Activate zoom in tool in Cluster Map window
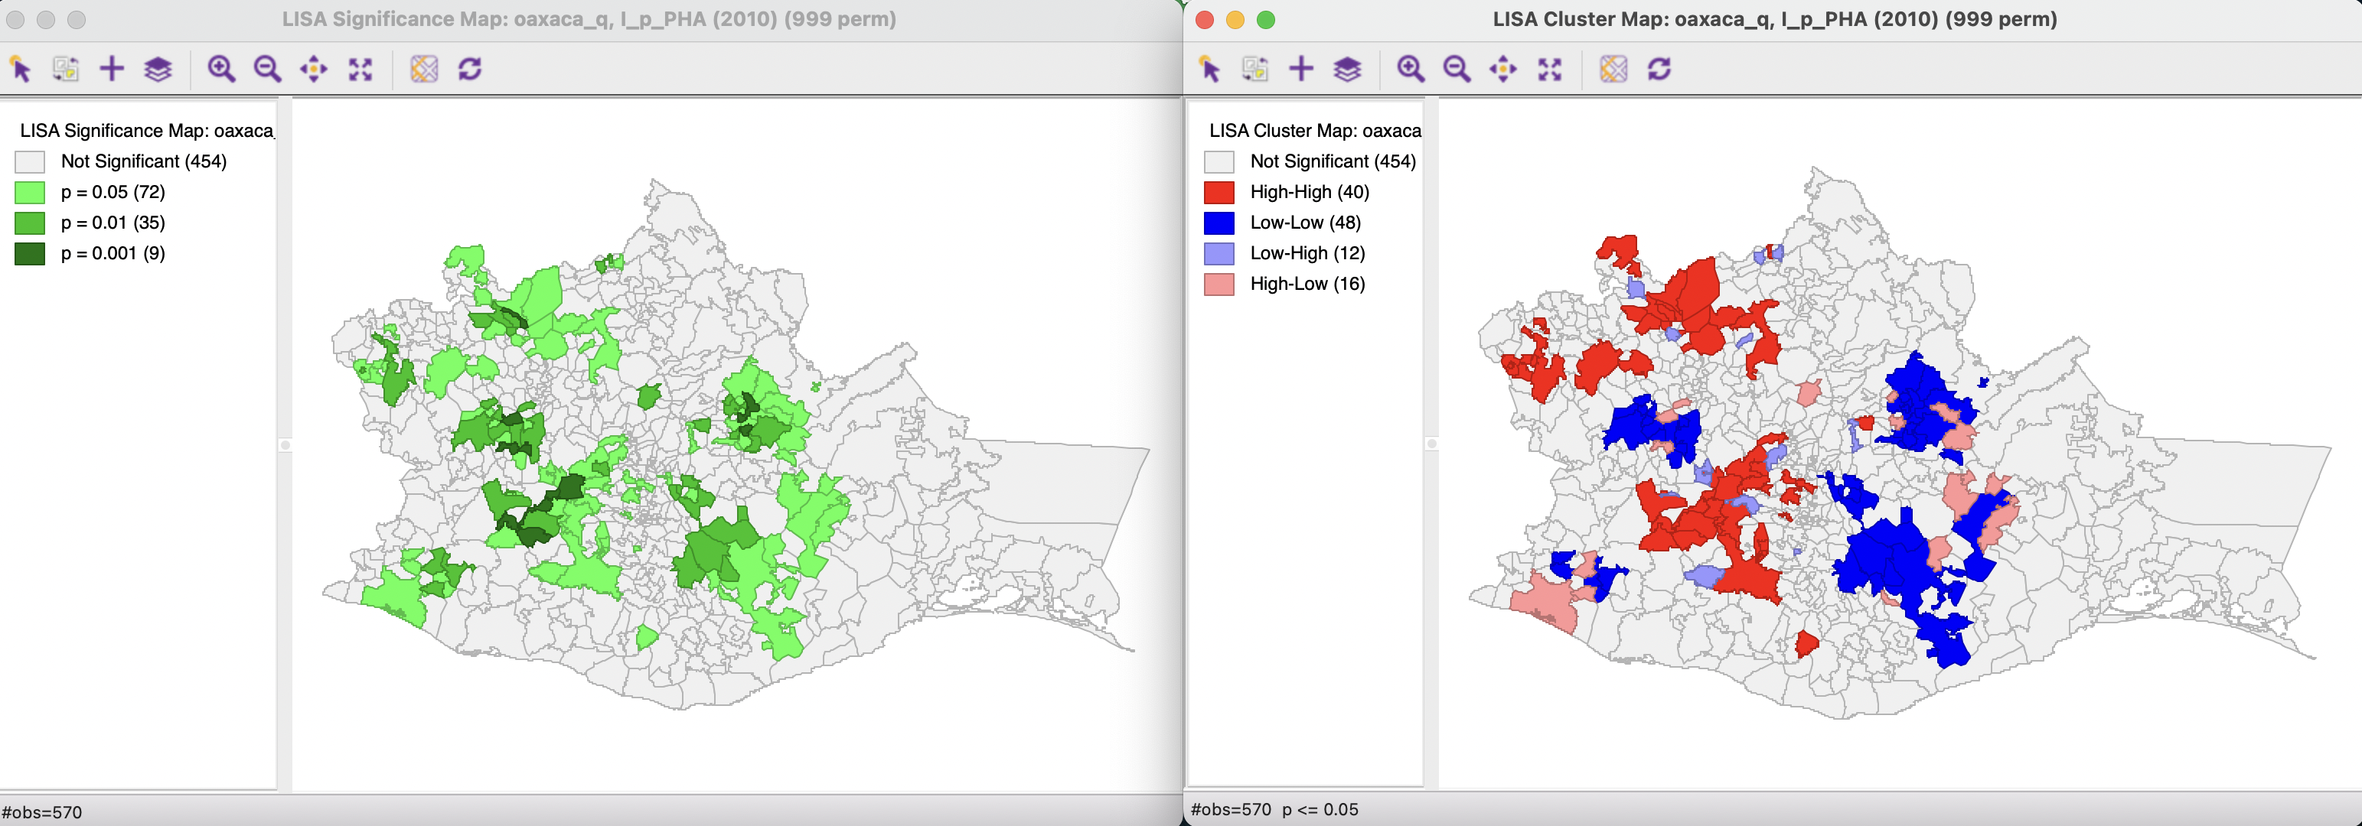Screen dimensions: 2362x826 click(1410, 69)
